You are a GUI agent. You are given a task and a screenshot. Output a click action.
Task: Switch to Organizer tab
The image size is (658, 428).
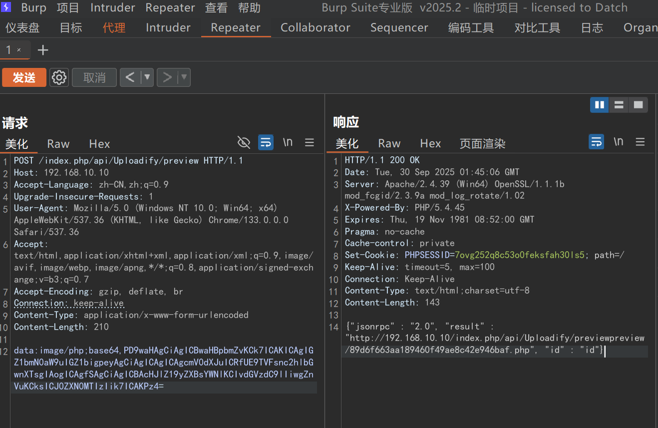tap(641, 27)
